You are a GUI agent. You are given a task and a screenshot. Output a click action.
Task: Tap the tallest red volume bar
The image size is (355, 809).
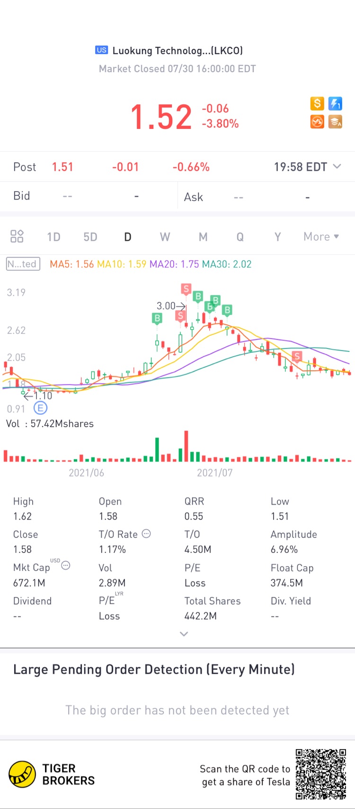[186, 446]
